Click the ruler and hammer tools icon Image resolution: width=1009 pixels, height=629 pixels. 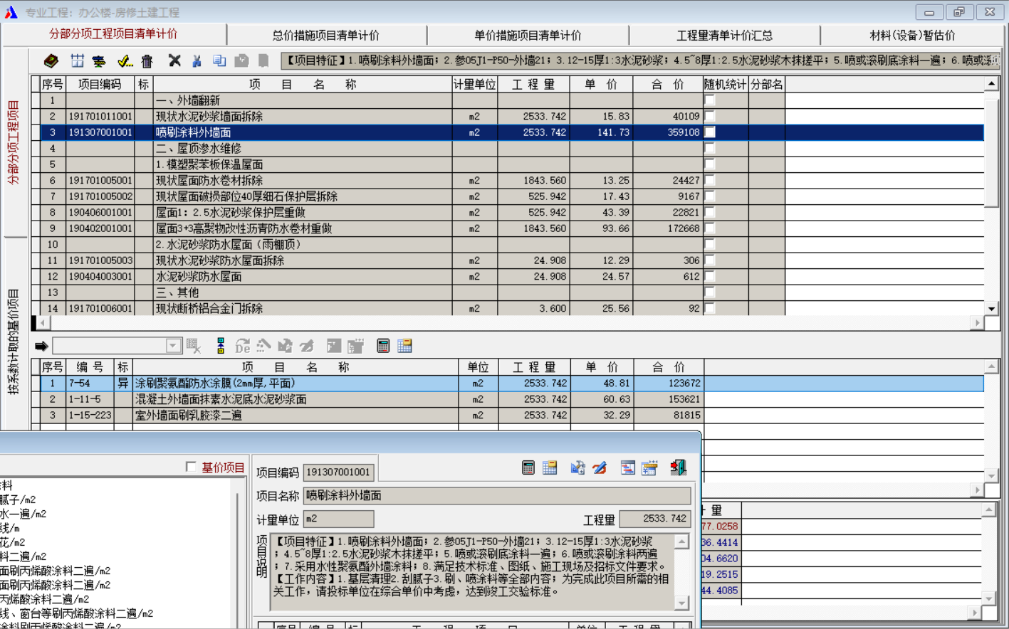[577, 467]
